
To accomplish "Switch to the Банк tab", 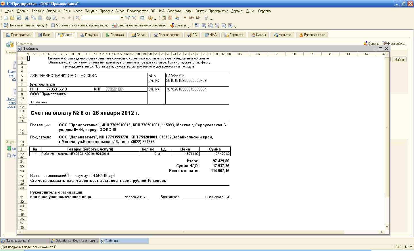I will tap(44, 35).
